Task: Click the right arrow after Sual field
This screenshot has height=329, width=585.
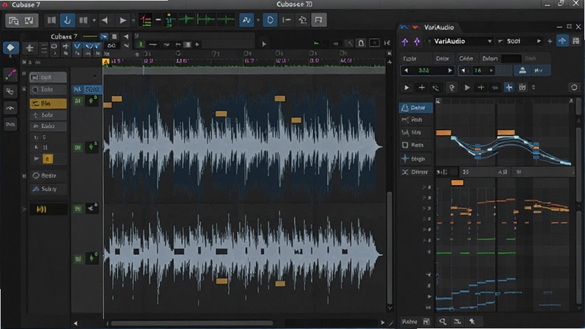Action: (539, 41)
